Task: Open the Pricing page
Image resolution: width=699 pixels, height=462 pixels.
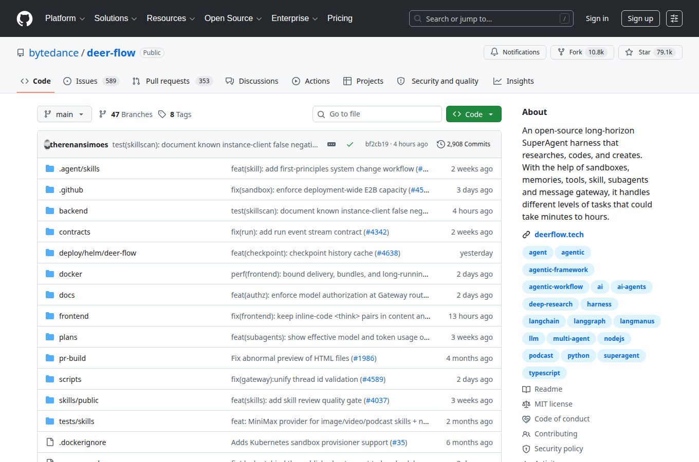Action: pos(340,18)
